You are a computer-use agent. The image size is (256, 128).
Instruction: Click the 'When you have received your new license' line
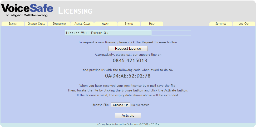point(128,85)
